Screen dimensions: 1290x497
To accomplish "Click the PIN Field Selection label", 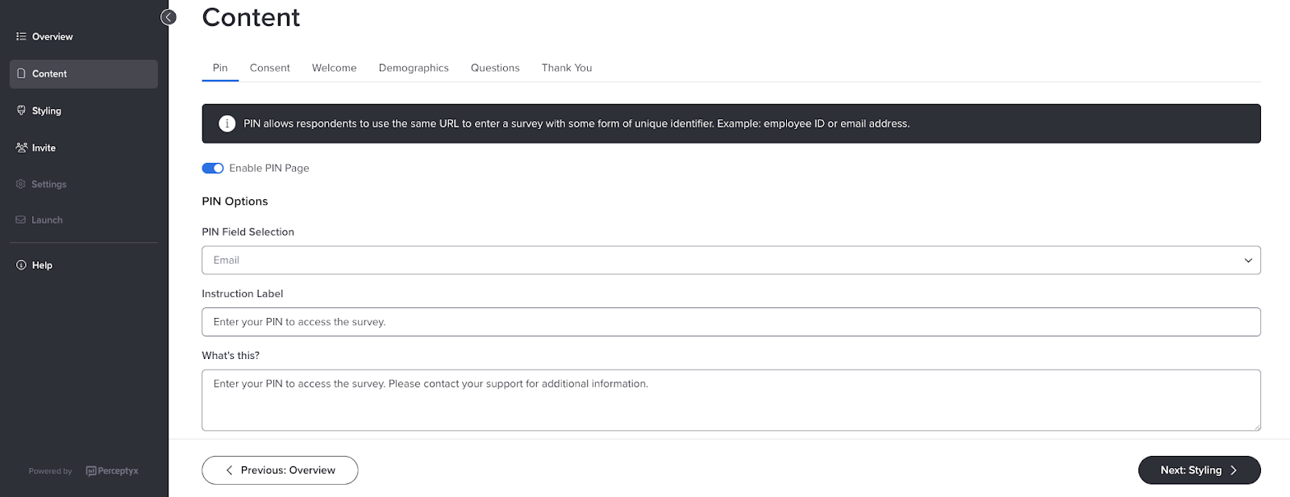I will [x=248, y=232].
